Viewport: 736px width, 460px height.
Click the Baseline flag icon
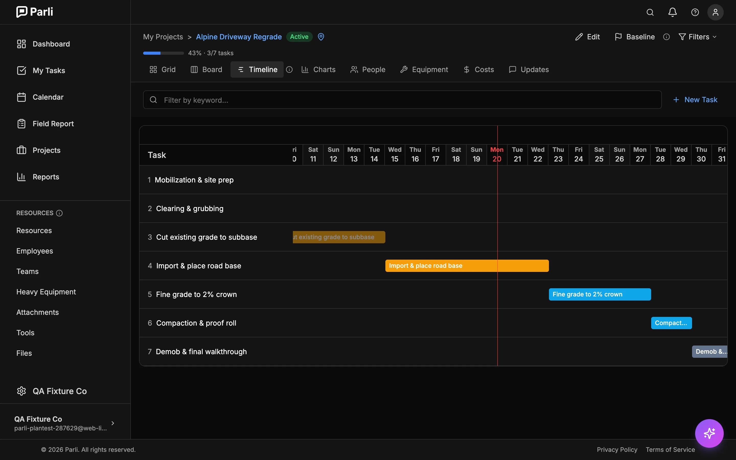pyautogui.click(x=618, y=37)
